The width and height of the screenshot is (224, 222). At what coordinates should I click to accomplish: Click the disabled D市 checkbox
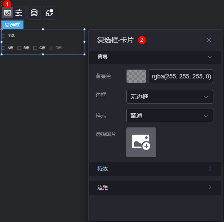pos(51,48)
